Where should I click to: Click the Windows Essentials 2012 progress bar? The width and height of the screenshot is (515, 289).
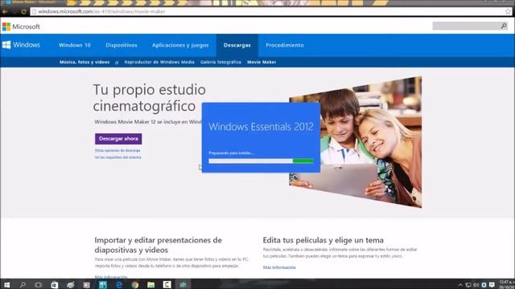(x=261, y=161)
